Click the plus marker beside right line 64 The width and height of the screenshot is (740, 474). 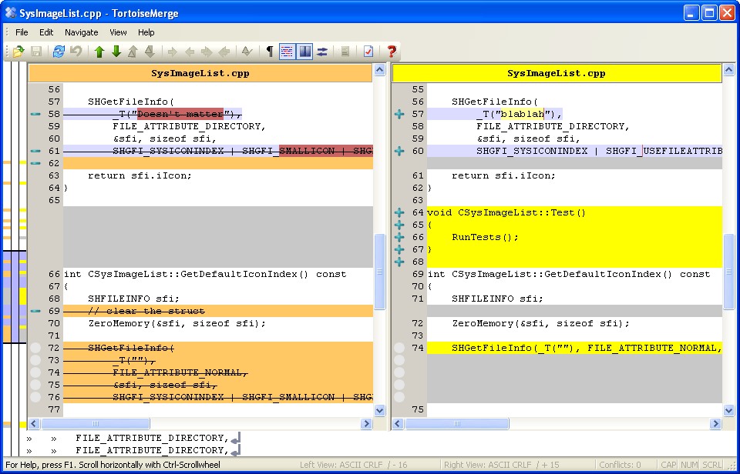(x=399, y=212)
